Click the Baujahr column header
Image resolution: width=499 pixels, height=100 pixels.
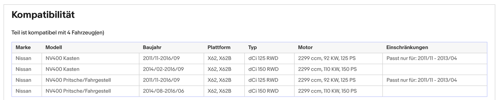(x=152, y=47)
